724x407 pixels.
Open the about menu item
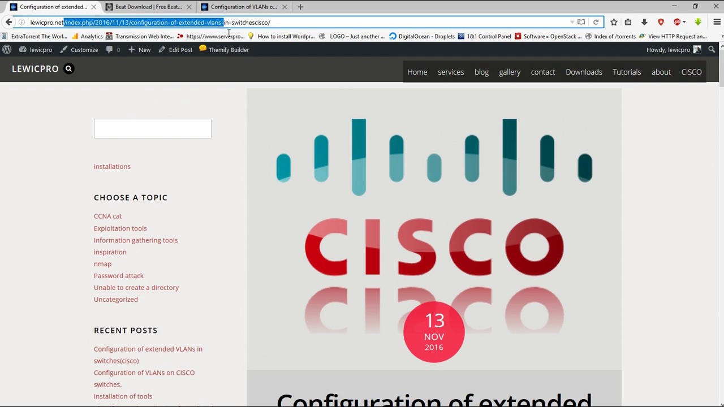661,72
